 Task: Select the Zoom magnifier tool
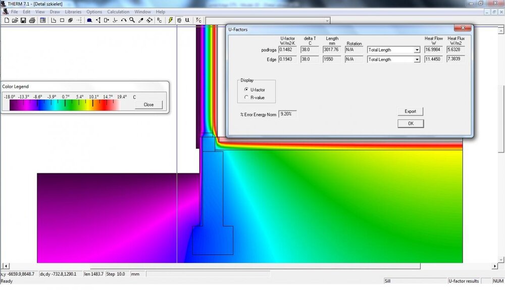point(132,20)
